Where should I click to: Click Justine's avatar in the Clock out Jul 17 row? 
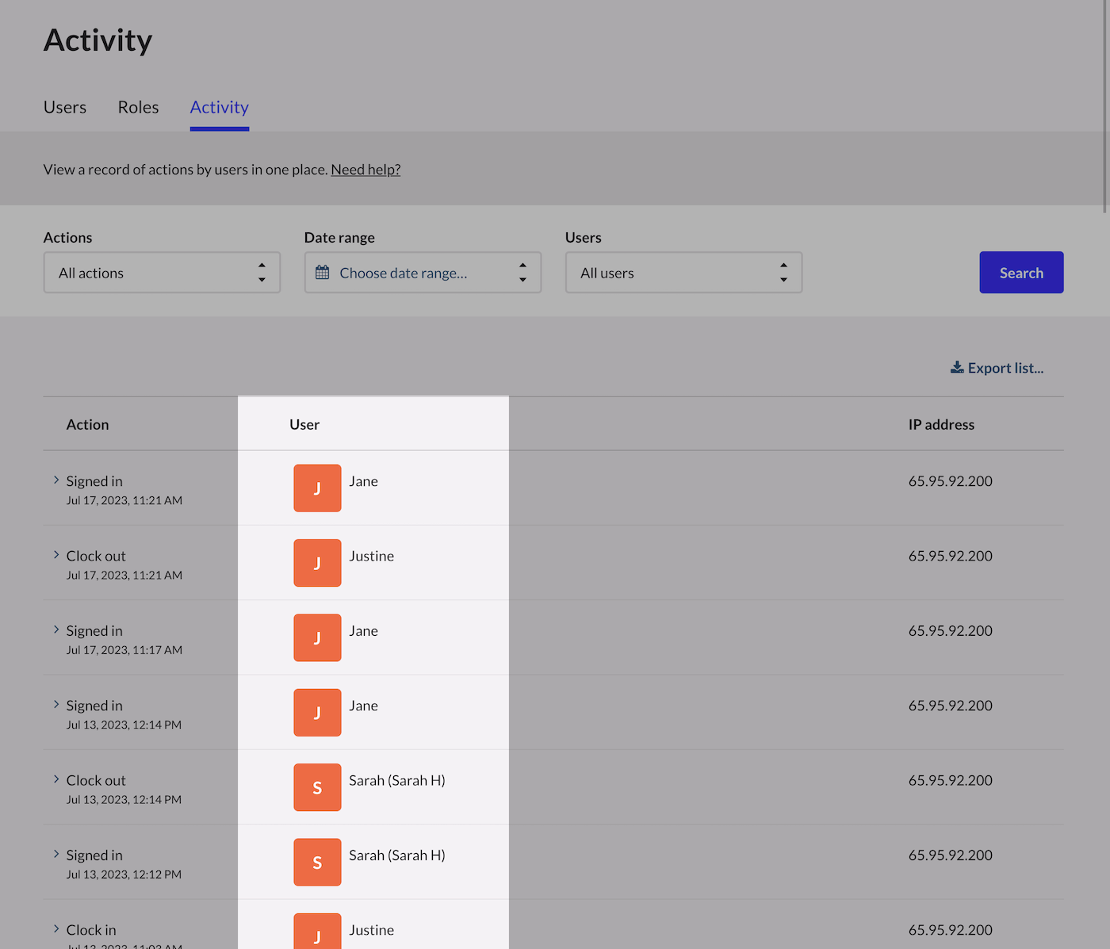click(x=317, y=563)
